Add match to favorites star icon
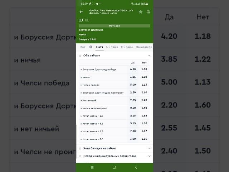 click(141, 12)
